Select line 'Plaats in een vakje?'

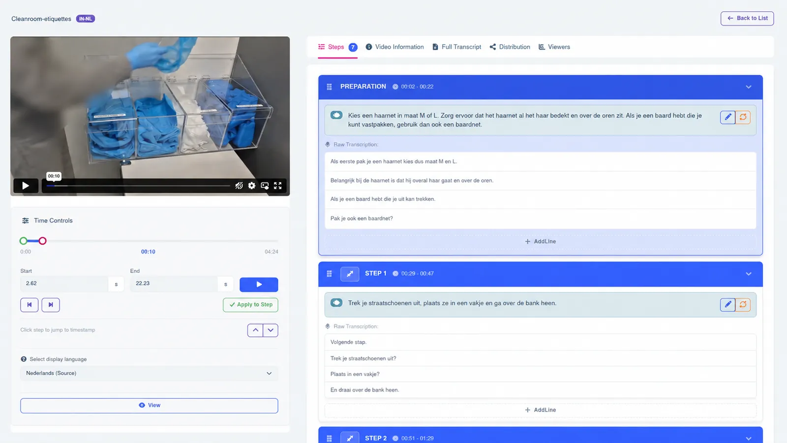(540, 374)
